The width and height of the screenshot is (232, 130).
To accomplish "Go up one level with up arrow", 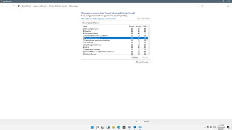I will 14,6.
